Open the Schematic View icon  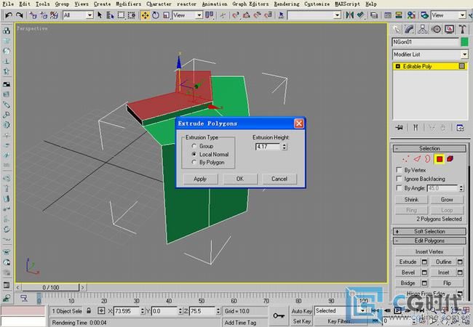pyautogui.click(x=399, y=15)
